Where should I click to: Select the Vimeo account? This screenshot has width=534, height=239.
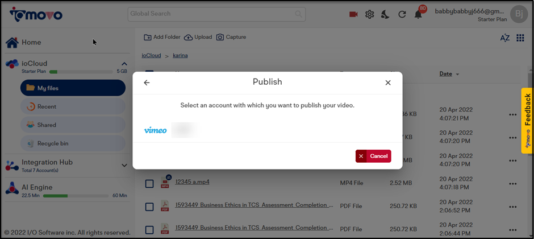(x=171, y=130)
